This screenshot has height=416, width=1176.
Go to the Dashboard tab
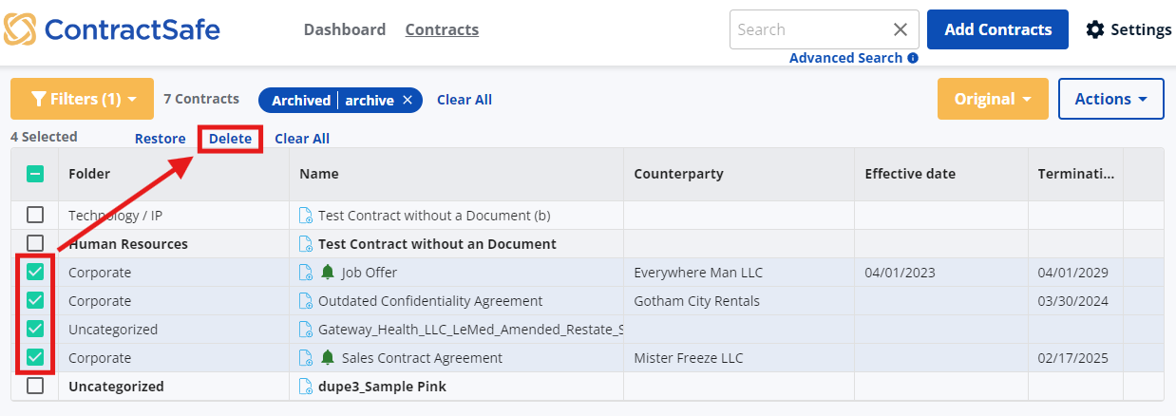[345, 29]
